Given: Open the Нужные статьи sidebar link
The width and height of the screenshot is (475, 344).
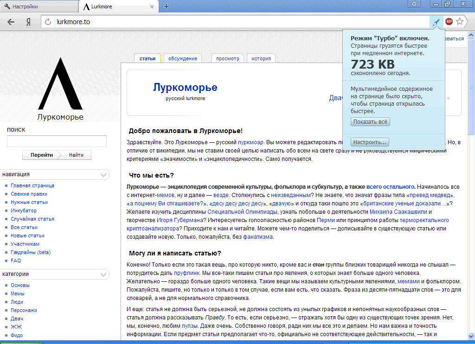Looking at the screenshot, I should pyautogui.click(x=29, y=202).
